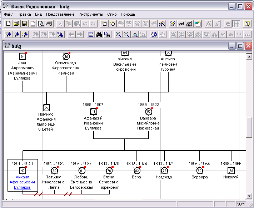This screenshot has width=254, height=208.
Task: Find next with page-binoculars icon
Action: tap(107, 35)
